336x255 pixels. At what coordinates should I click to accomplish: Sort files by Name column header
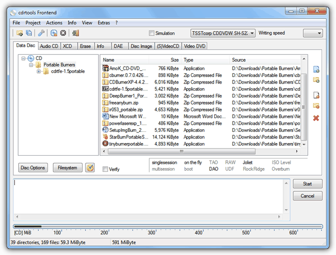click(125, 60)
